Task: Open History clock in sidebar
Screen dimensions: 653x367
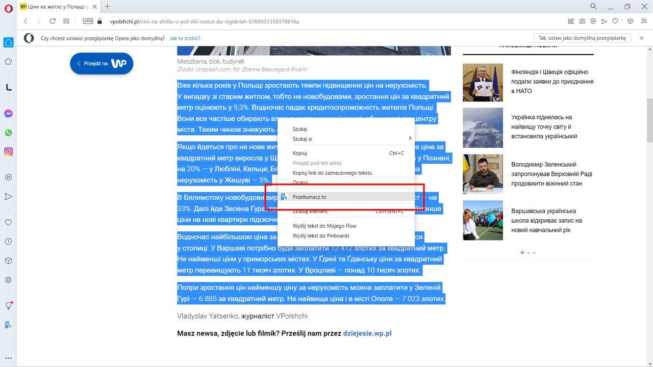Action: (8, 242)
